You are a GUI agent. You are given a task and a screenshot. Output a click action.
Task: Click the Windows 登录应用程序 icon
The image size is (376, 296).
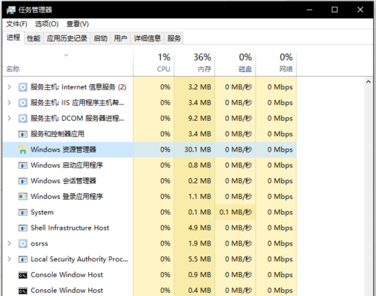pos(23,197)
